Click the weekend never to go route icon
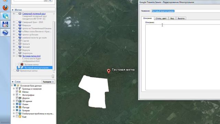220x124 pixels. click(20, 38)
